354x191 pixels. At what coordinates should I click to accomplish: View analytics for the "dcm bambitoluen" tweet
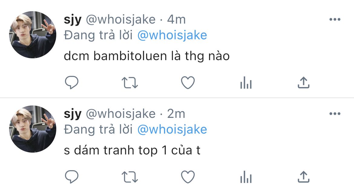[x=246, y=83]
